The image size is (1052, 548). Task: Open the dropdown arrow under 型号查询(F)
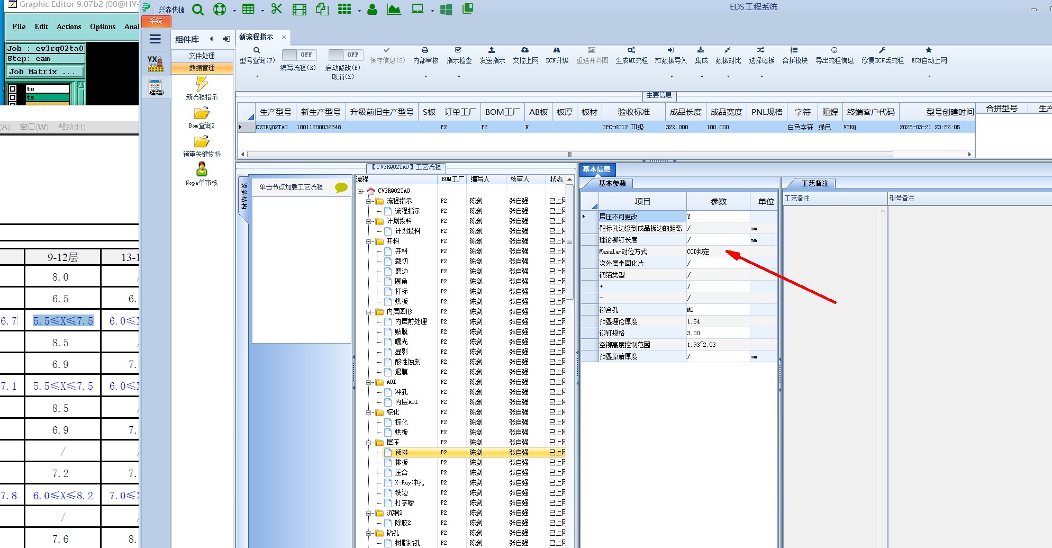257,77
